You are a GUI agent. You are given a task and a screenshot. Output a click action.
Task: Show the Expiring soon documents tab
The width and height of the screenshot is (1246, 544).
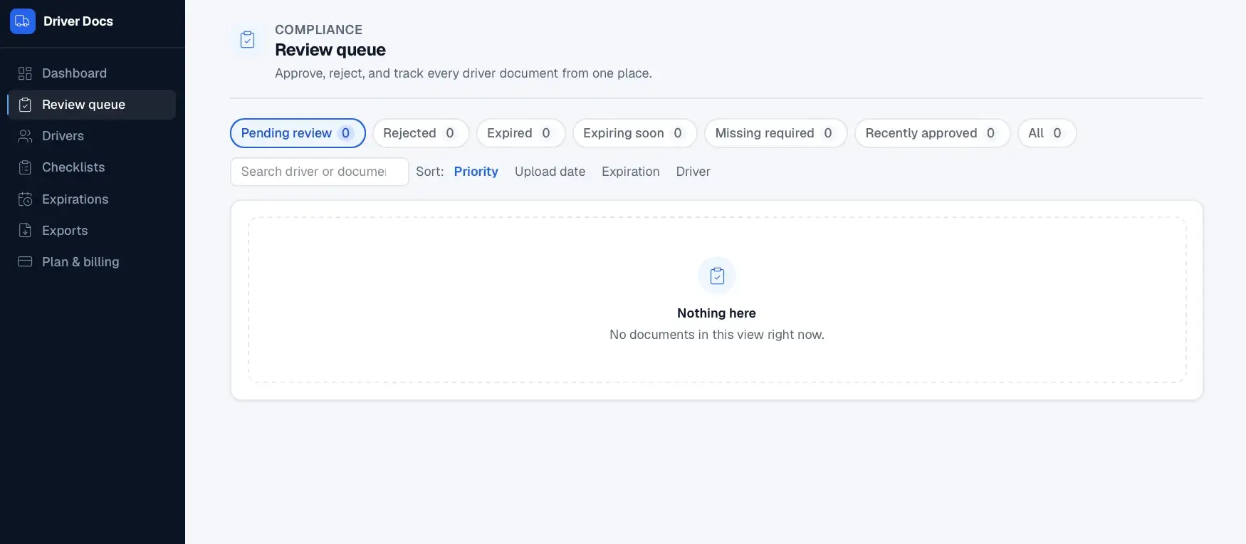click(635, 133)
